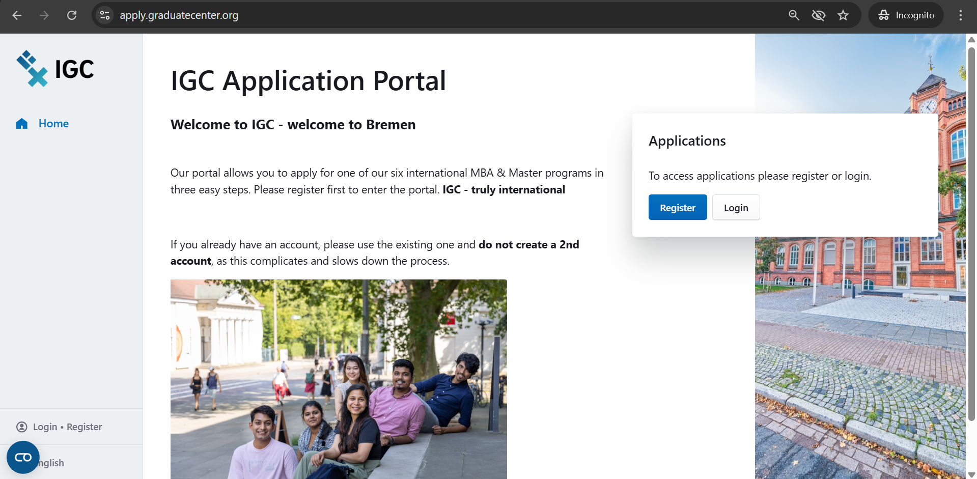Open Chrome's three-dot menu
This screenshot has width=977, height=479.
pos(961,15)
